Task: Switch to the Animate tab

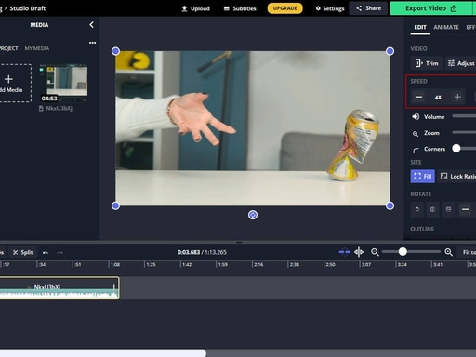Action: 446,27
